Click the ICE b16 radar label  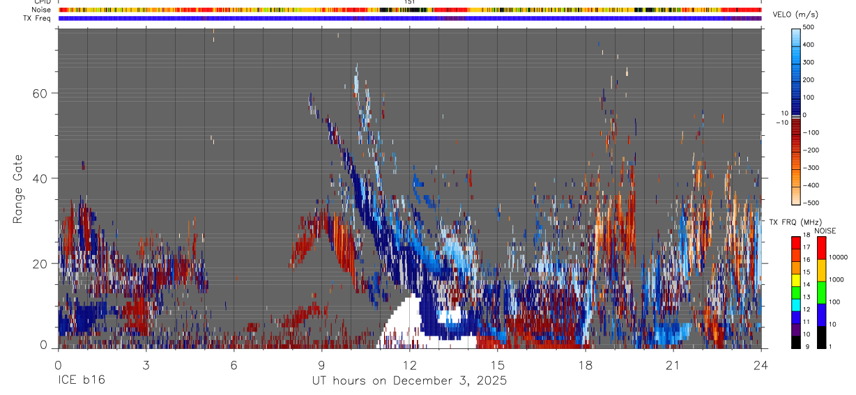(80, 381)
